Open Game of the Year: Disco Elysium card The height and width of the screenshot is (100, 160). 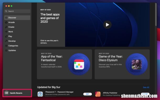[x=122, y=64]
